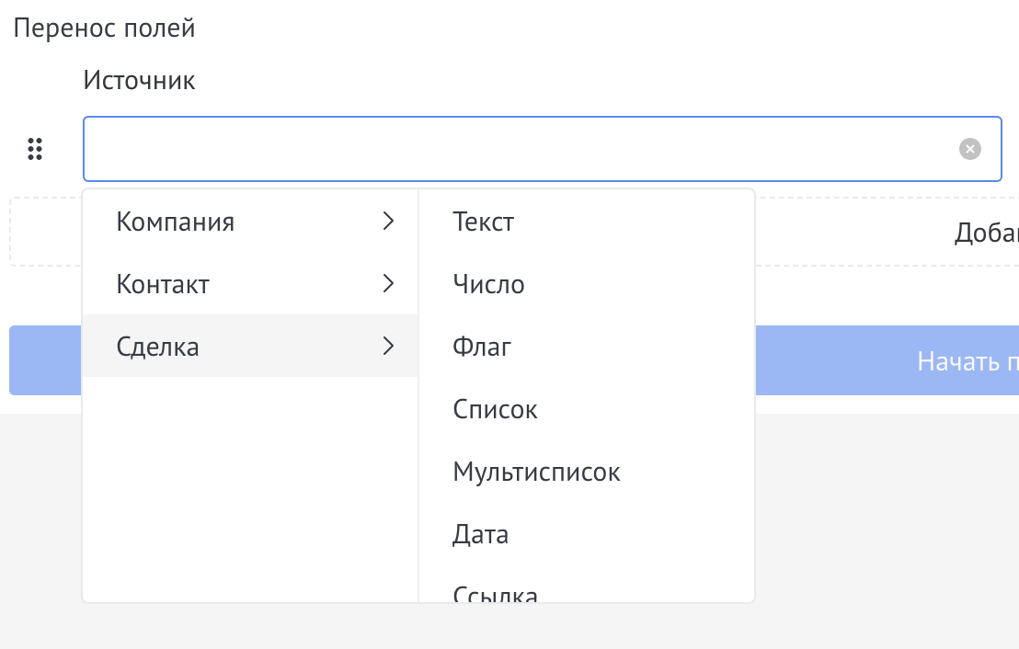Image resolution: width=1019 pixels, height=649 pixels.
Task: Select Контакт in the dropdown menu
Action: pyautogui.click(x=163, y=283)
